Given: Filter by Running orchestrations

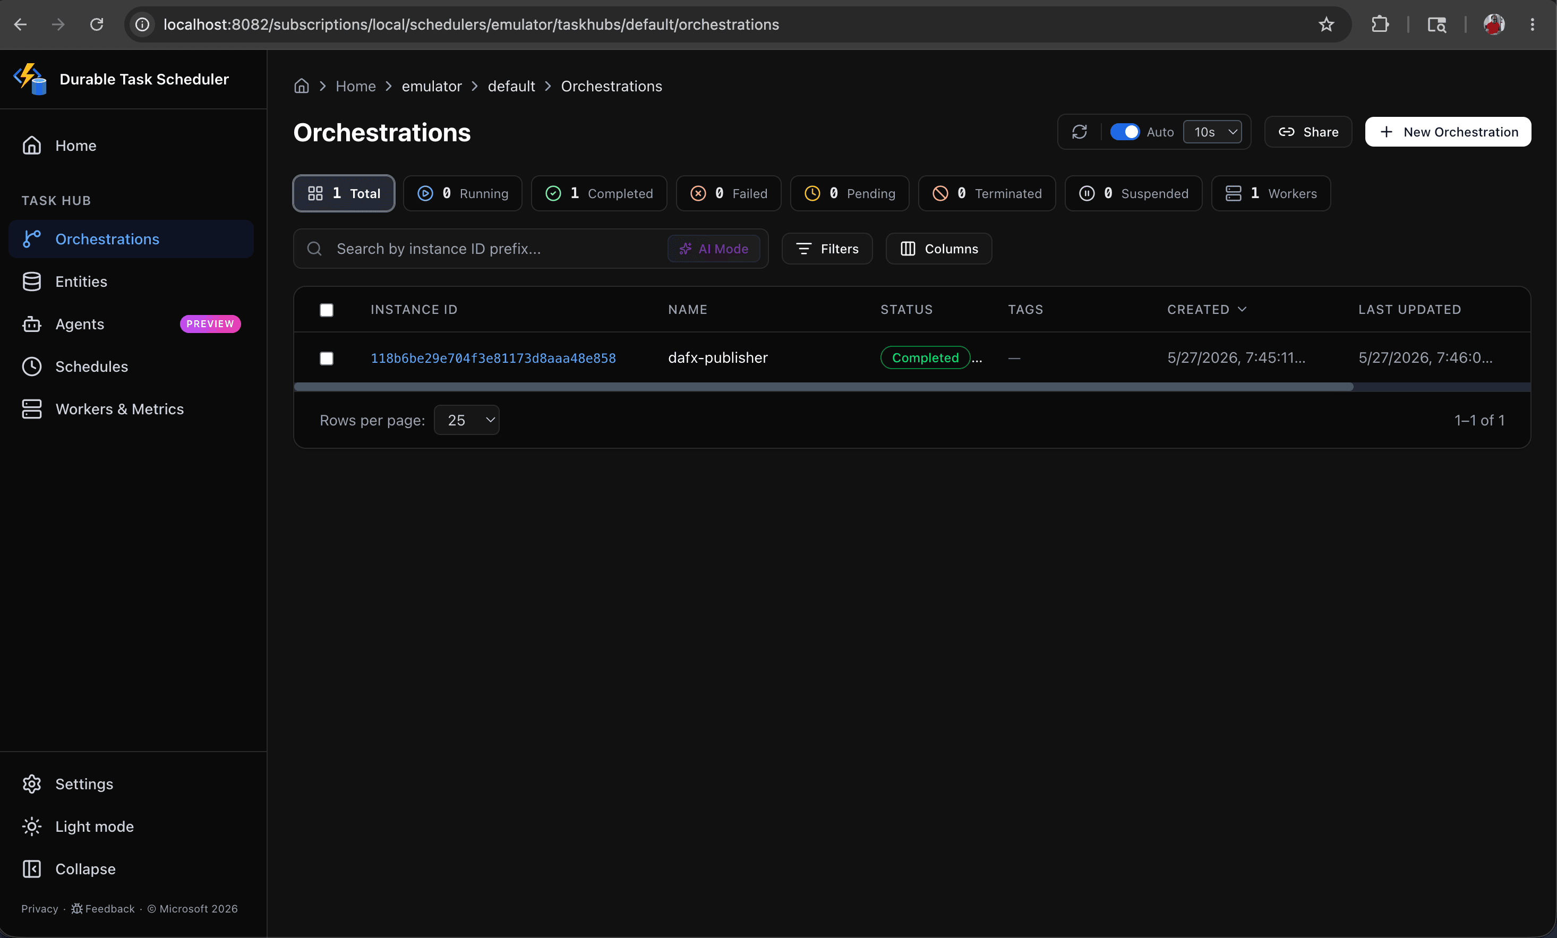Looking at the screenshot, I should 463,193.
